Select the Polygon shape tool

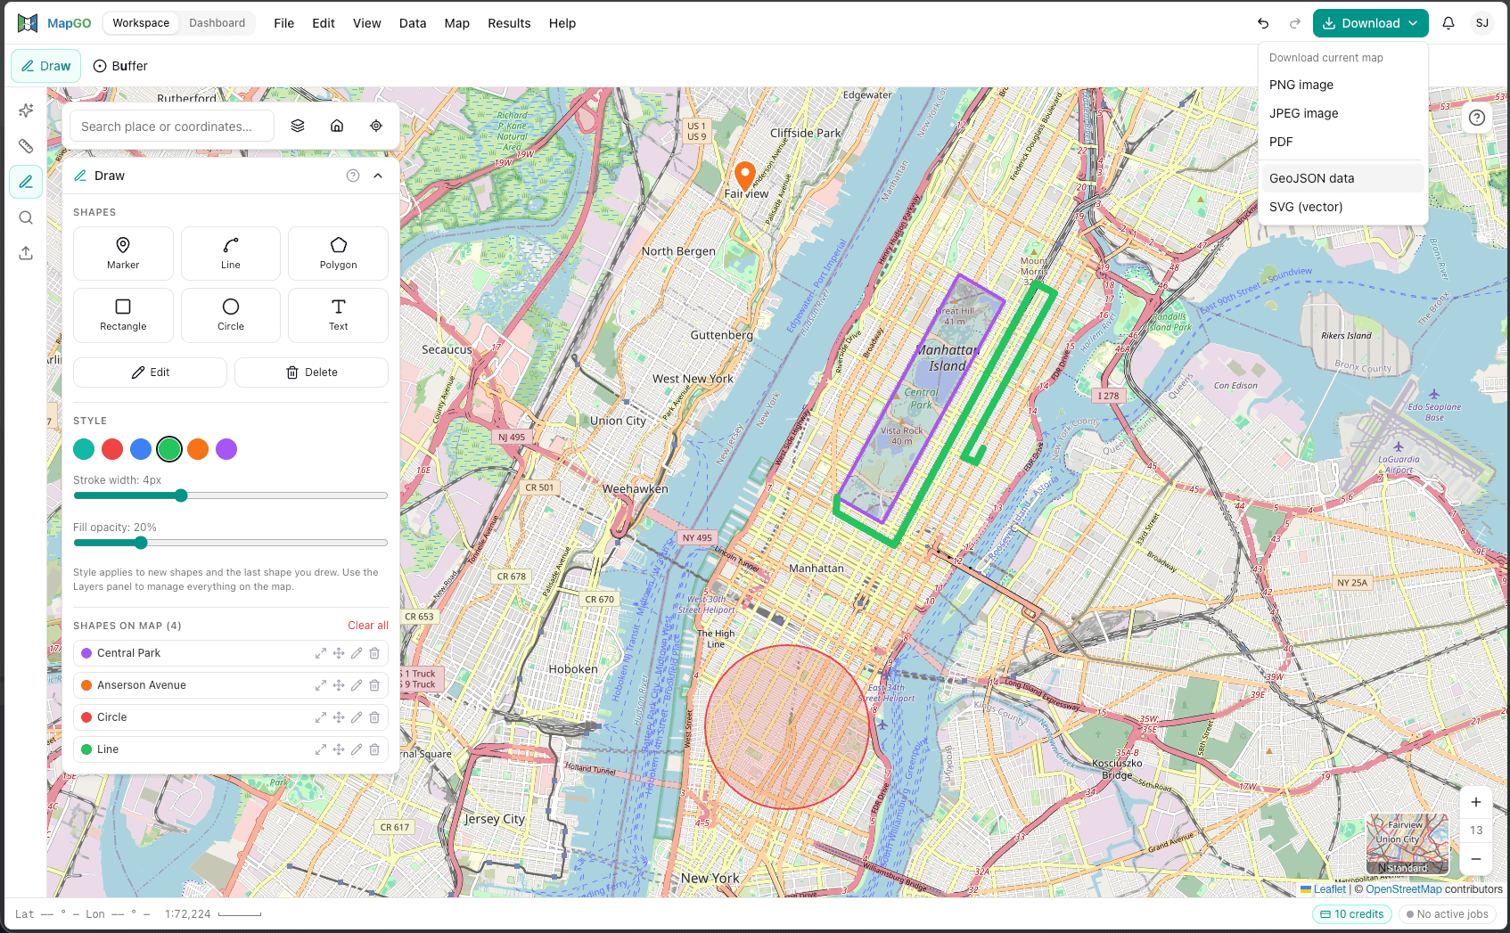coord(338,253)
